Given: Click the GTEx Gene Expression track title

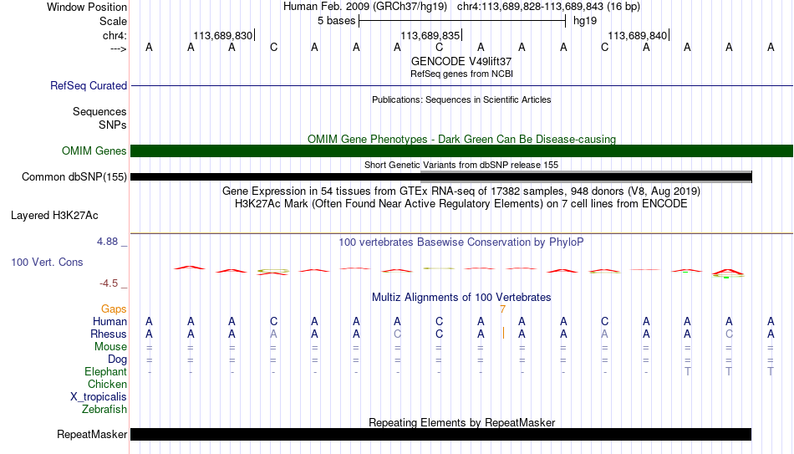Looking at the screenshot, I should click(x=461, y=191).
